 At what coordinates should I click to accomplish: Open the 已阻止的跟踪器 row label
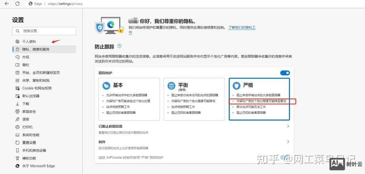tap(111, 126)
